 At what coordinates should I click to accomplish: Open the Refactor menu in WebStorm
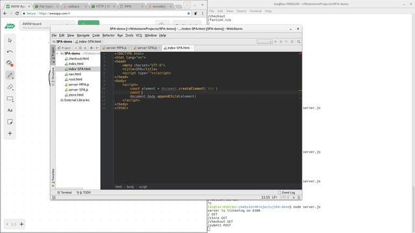pyautogui.click(x=108, y=35)
